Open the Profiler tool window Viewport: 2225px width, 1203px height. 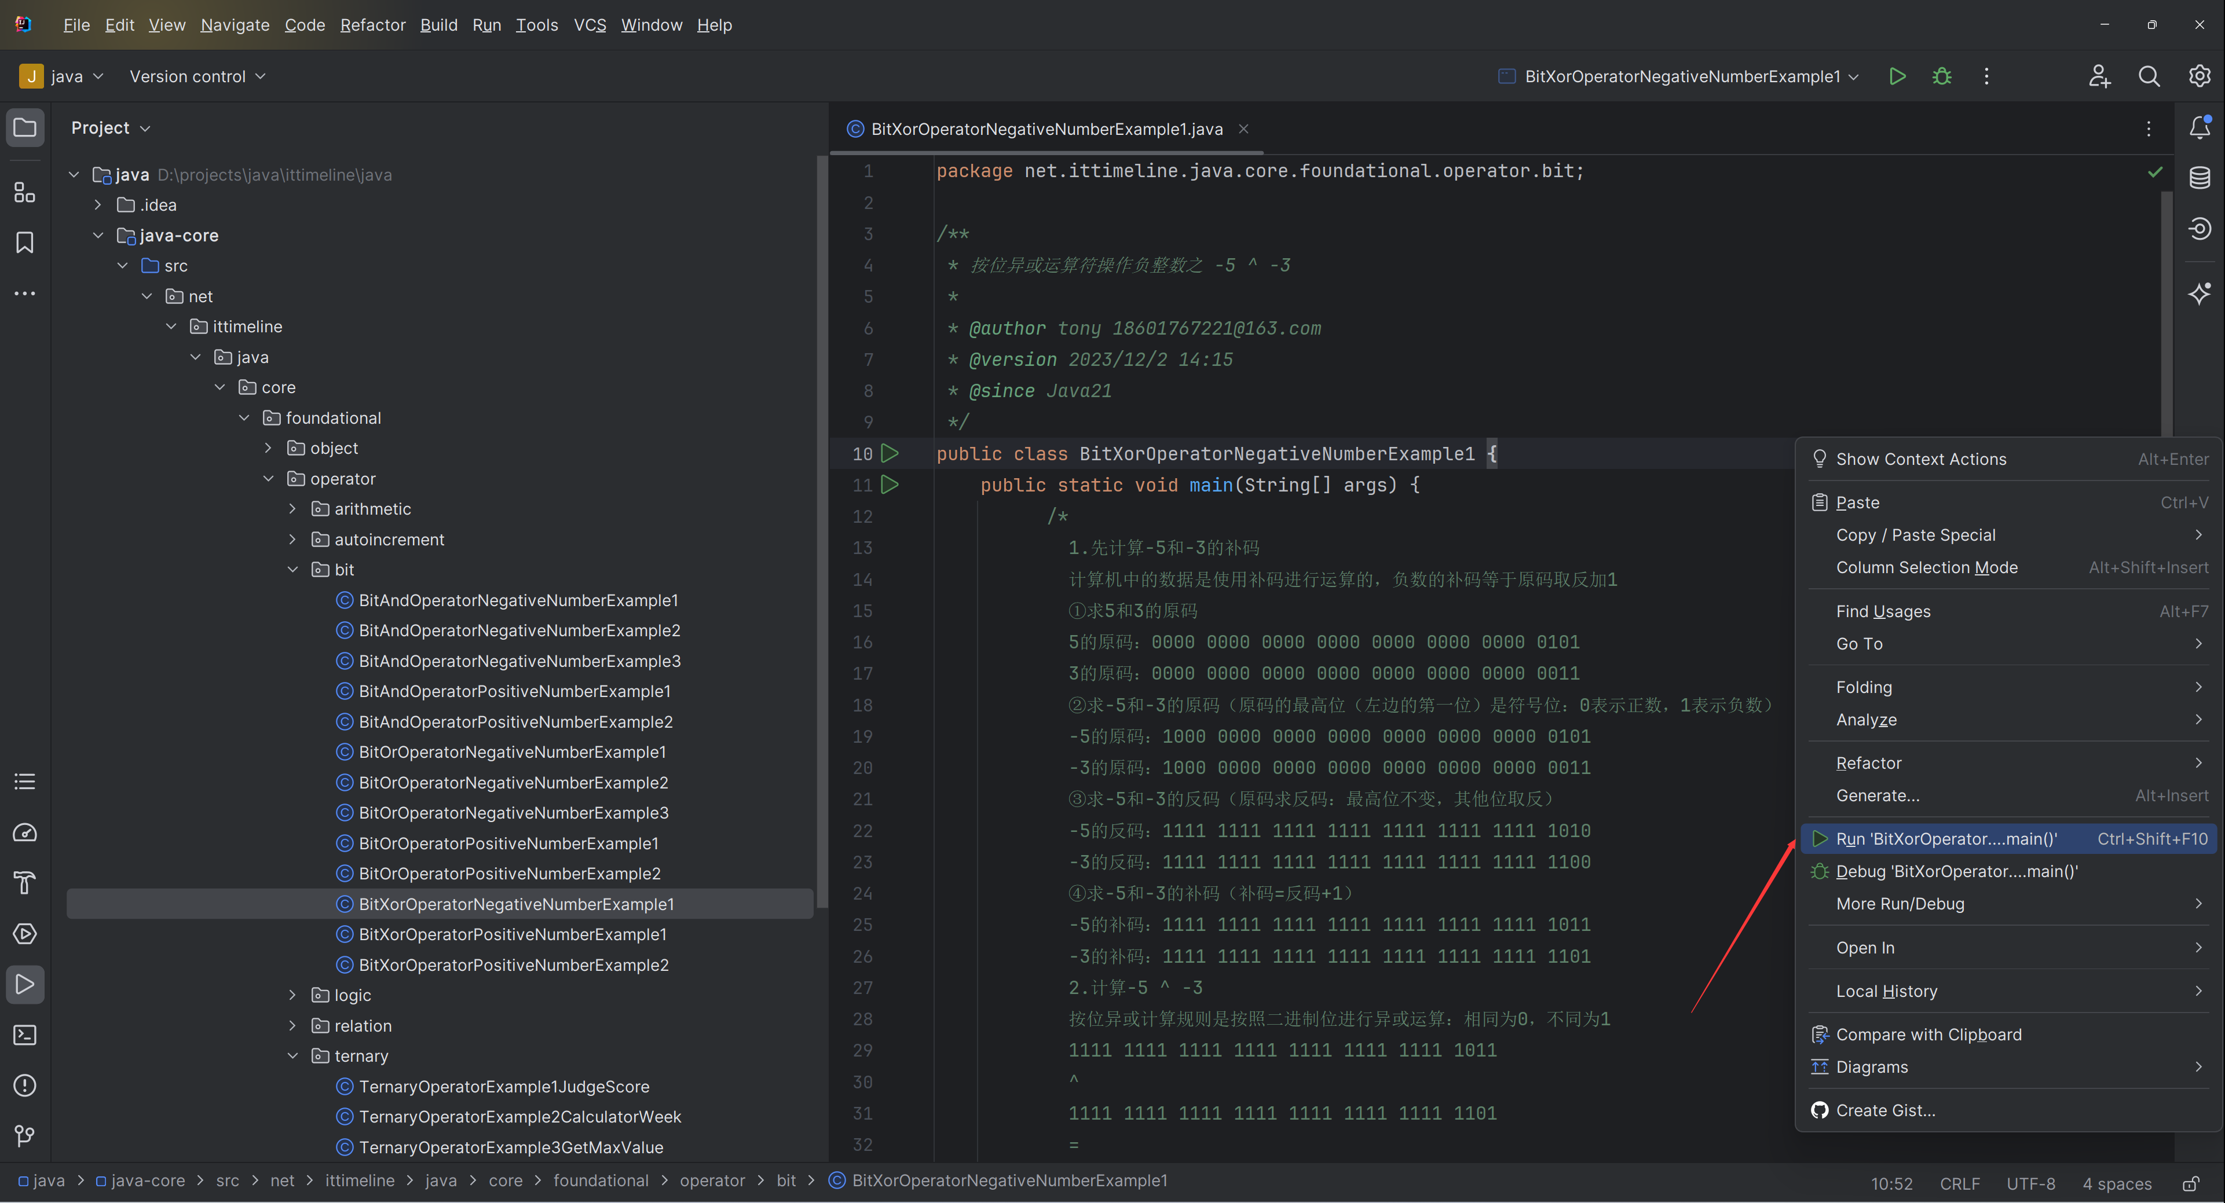coord(25,832)
